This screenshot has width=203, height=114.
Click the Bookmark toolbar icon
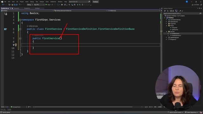tap(82, 5)
